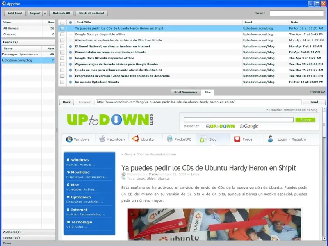Collapse the Feeds (2) section
328x246 pixels.
28,42
